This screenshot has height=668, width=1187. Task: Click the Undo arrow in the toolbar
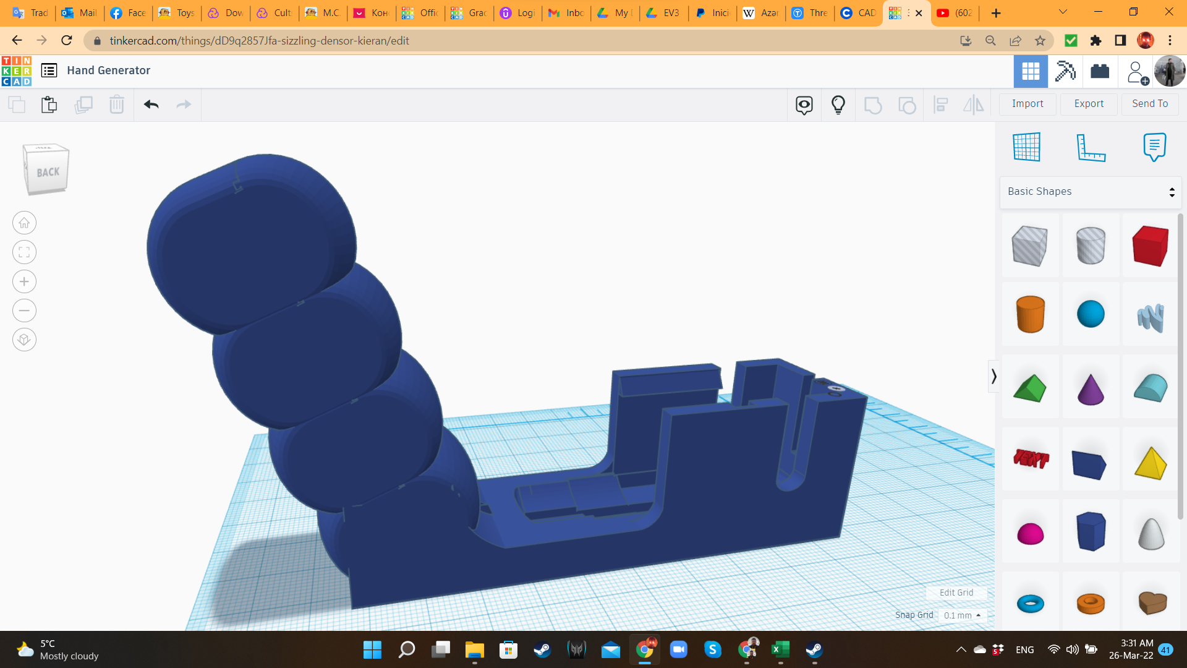(x=150, y=105)
